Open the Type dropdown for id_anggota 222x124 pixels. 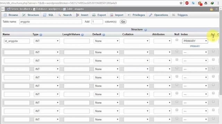coord(46,41)
